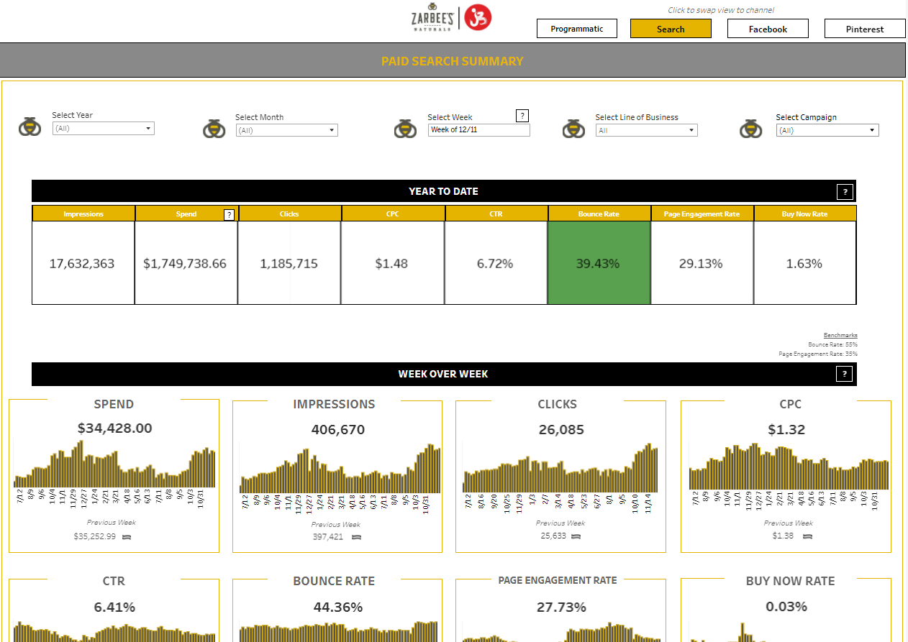Click the Zarbee's Naturals logo
908x642 pixels.
(x=432, y=17)
